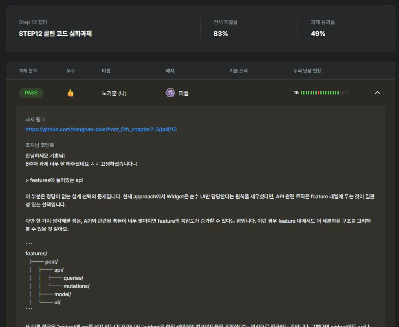Viewport: 399px width, 327px height.
Task: Click the 83% total submission rate
Action: pos(220,33)
